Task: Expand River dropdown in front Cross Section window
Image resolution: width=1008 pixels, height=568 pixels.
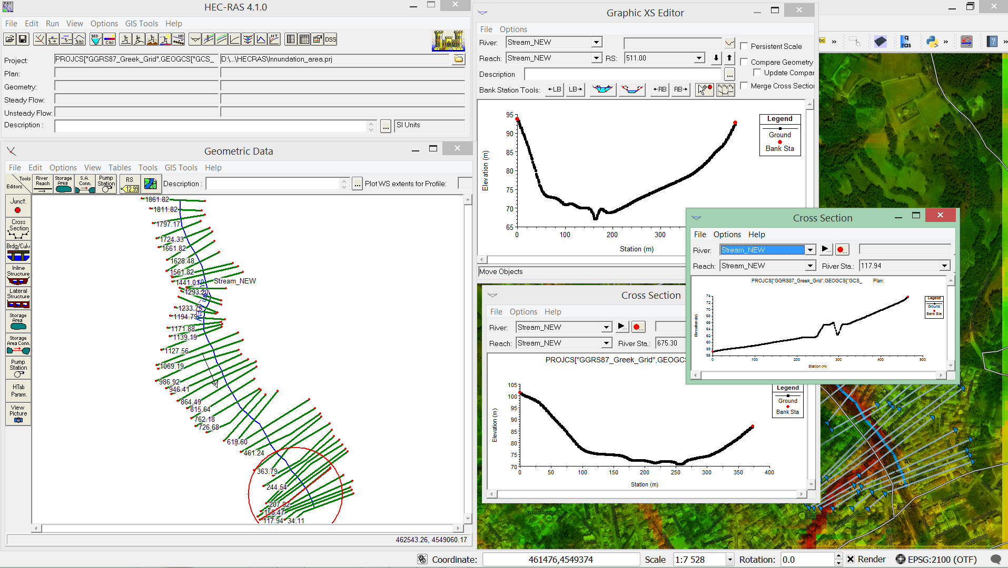Action: tap(810, 250)
